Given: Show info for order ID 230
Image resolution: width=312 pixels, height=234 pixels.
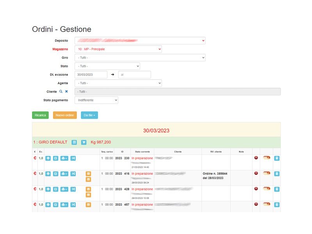Looking at the screenshot, I should pos(48,158).
